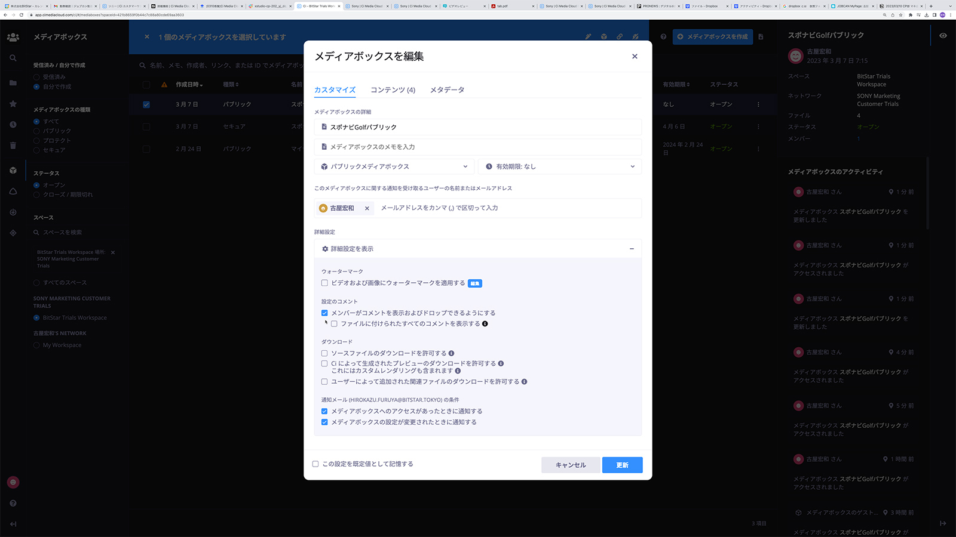This screenshot has width=956, height=537.
Task: Open the パブリックメディアボックス type dropdown
Action: click(394, 166)
